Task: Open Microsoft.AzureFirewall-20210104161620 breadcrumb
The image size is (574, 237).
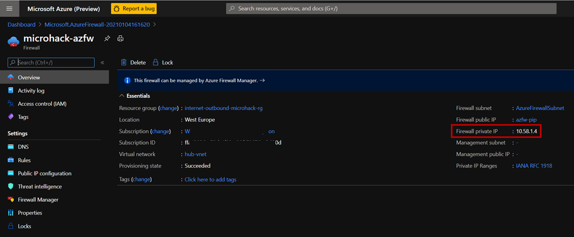Action: [97, 24]
